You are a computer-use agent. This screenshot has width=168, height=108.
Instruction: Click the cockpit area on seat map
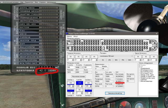155,45
